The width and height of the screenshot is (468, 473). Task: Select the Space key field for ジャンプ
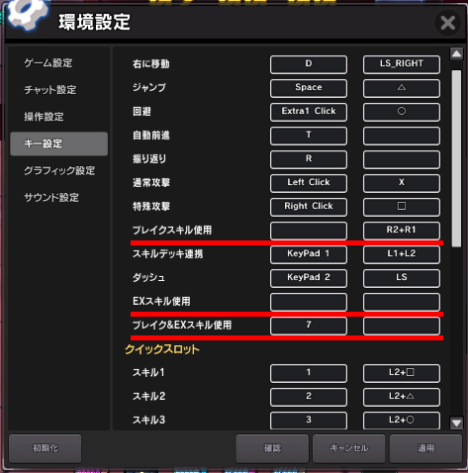point(309,88)
